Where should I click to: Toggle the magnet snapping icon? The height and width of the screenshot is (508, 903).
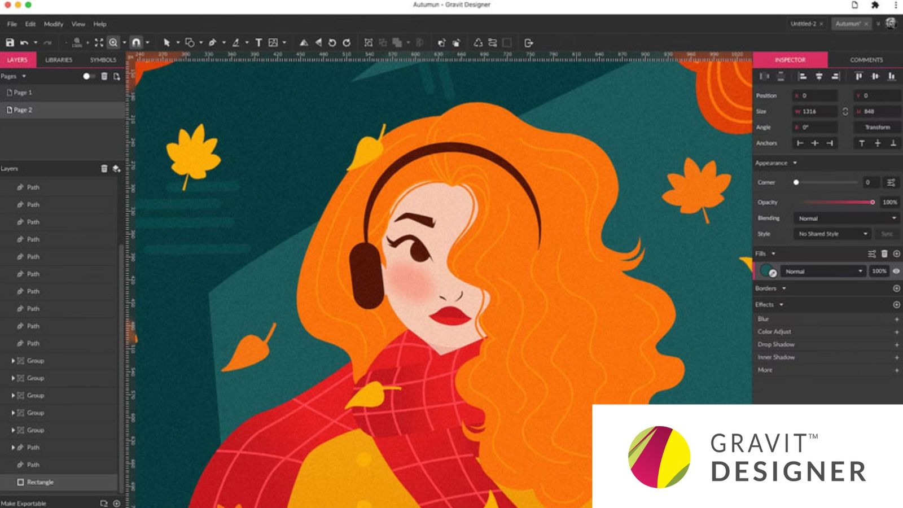click(137, 41)
